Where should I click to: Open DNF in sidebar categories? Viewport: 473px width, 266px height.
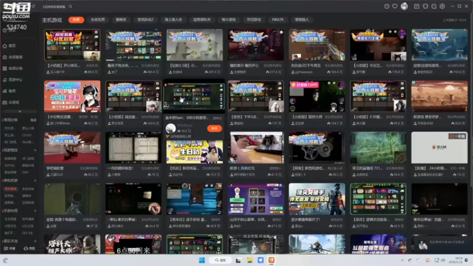click(x=25, y=172)
